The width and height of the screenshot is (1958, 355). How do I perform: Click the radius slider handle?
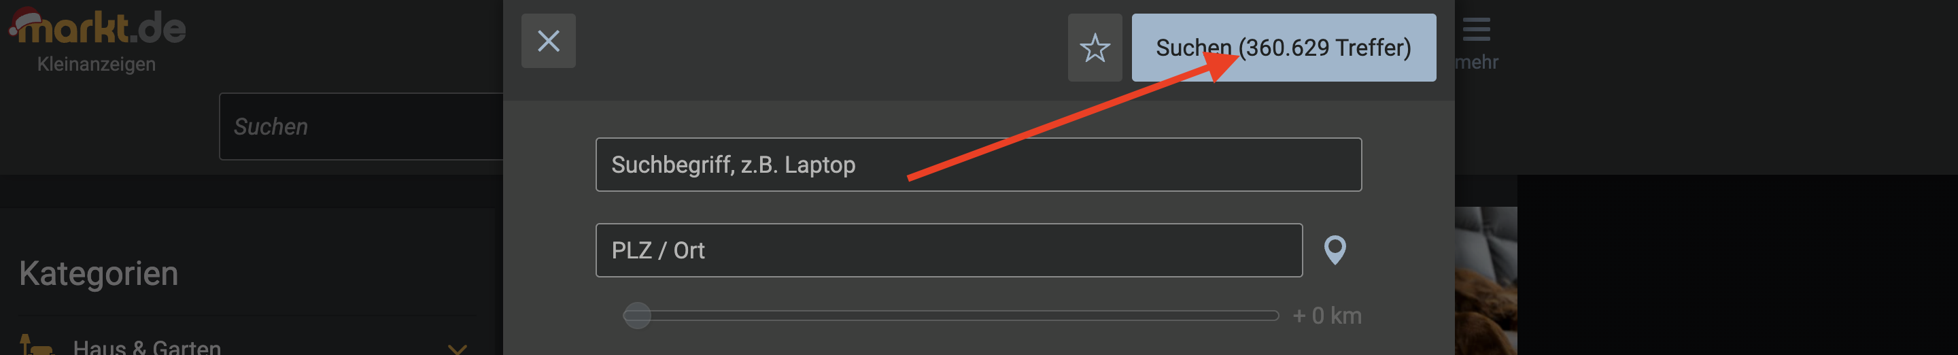pyautogui.click(x=637, y=316)
